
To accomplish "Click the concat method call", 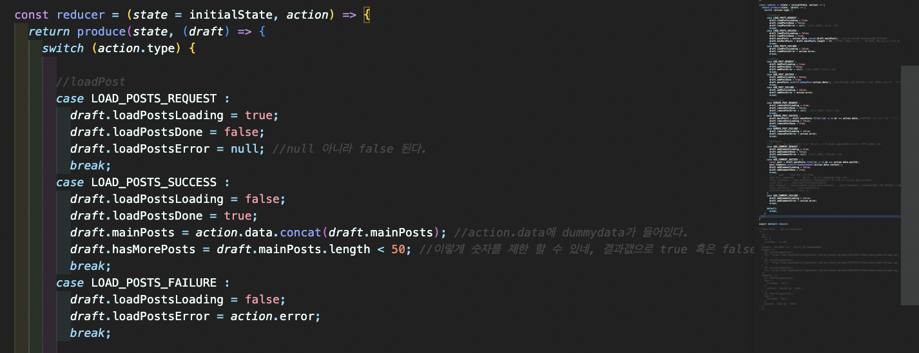I will (x=300, y=233).
